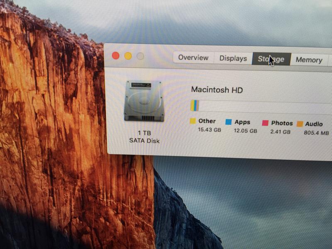The height and width of the screenshot is (249, 332).
Task: Click the orange Audio legend swatch
Action: (300, 124)
